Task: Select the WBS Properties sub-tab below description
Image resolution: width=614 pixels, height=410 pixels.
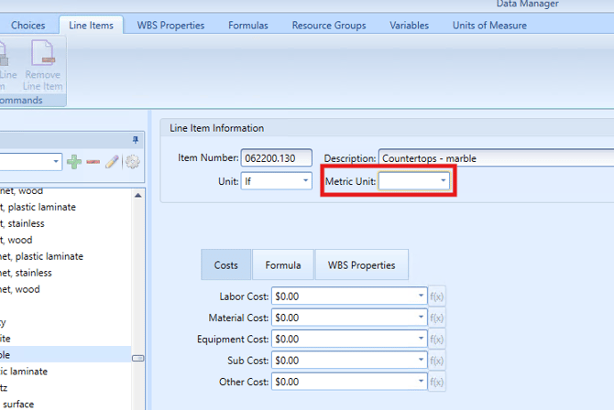Action: (361, 265)
